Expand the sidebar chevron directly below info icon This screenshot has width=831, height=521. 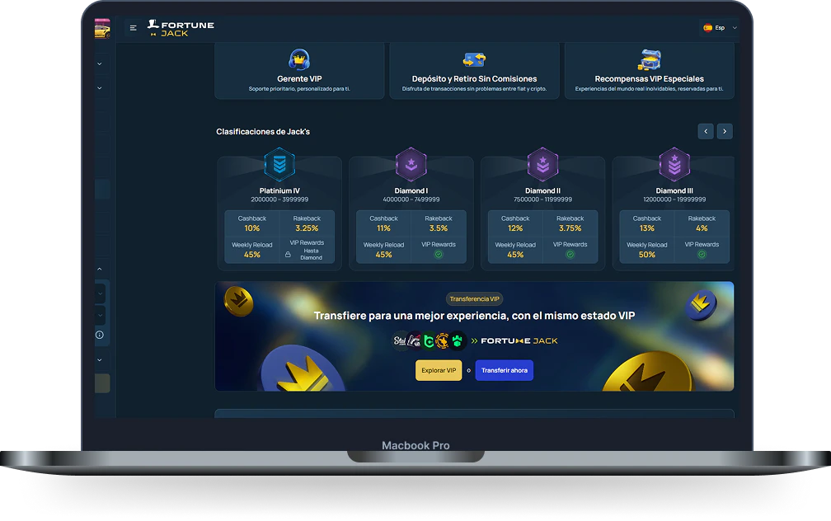point(100,360)
